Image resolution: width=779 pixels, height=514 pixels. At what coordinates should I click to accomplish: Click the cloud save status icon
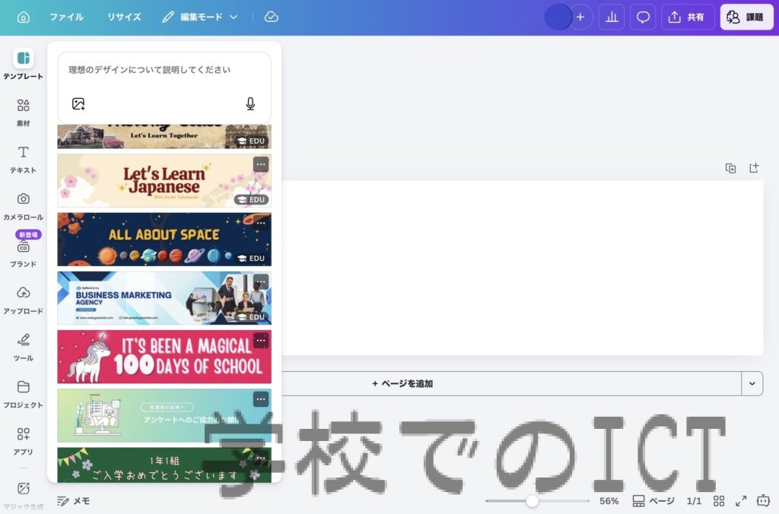[x=271, y=17]
